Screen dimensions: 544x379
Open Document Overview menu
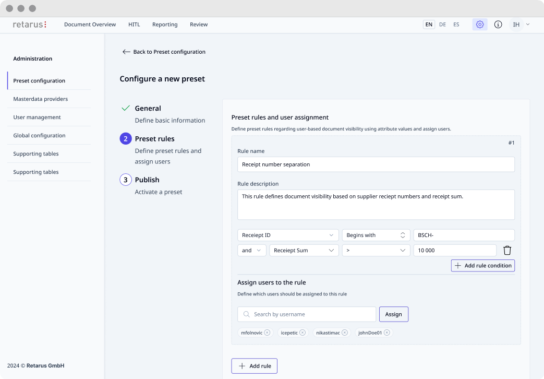[x=90, y=25]
